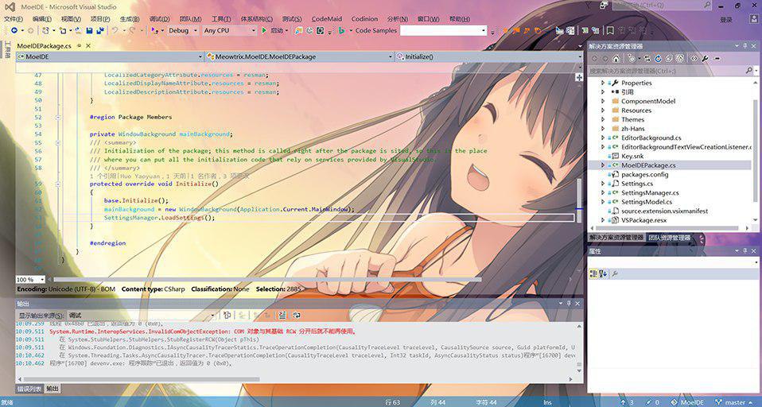Click the notifications flag icon in title bar

coord(589,6)
